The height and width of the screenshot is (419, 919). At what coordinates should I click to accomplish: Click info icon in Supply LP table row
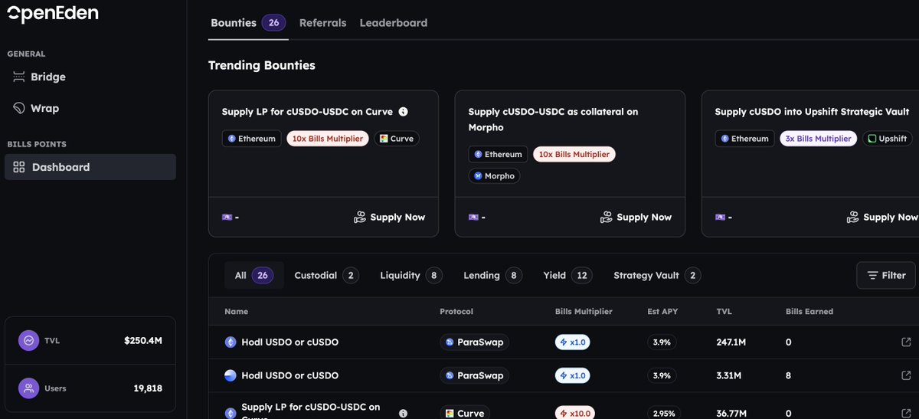point(404,413)
